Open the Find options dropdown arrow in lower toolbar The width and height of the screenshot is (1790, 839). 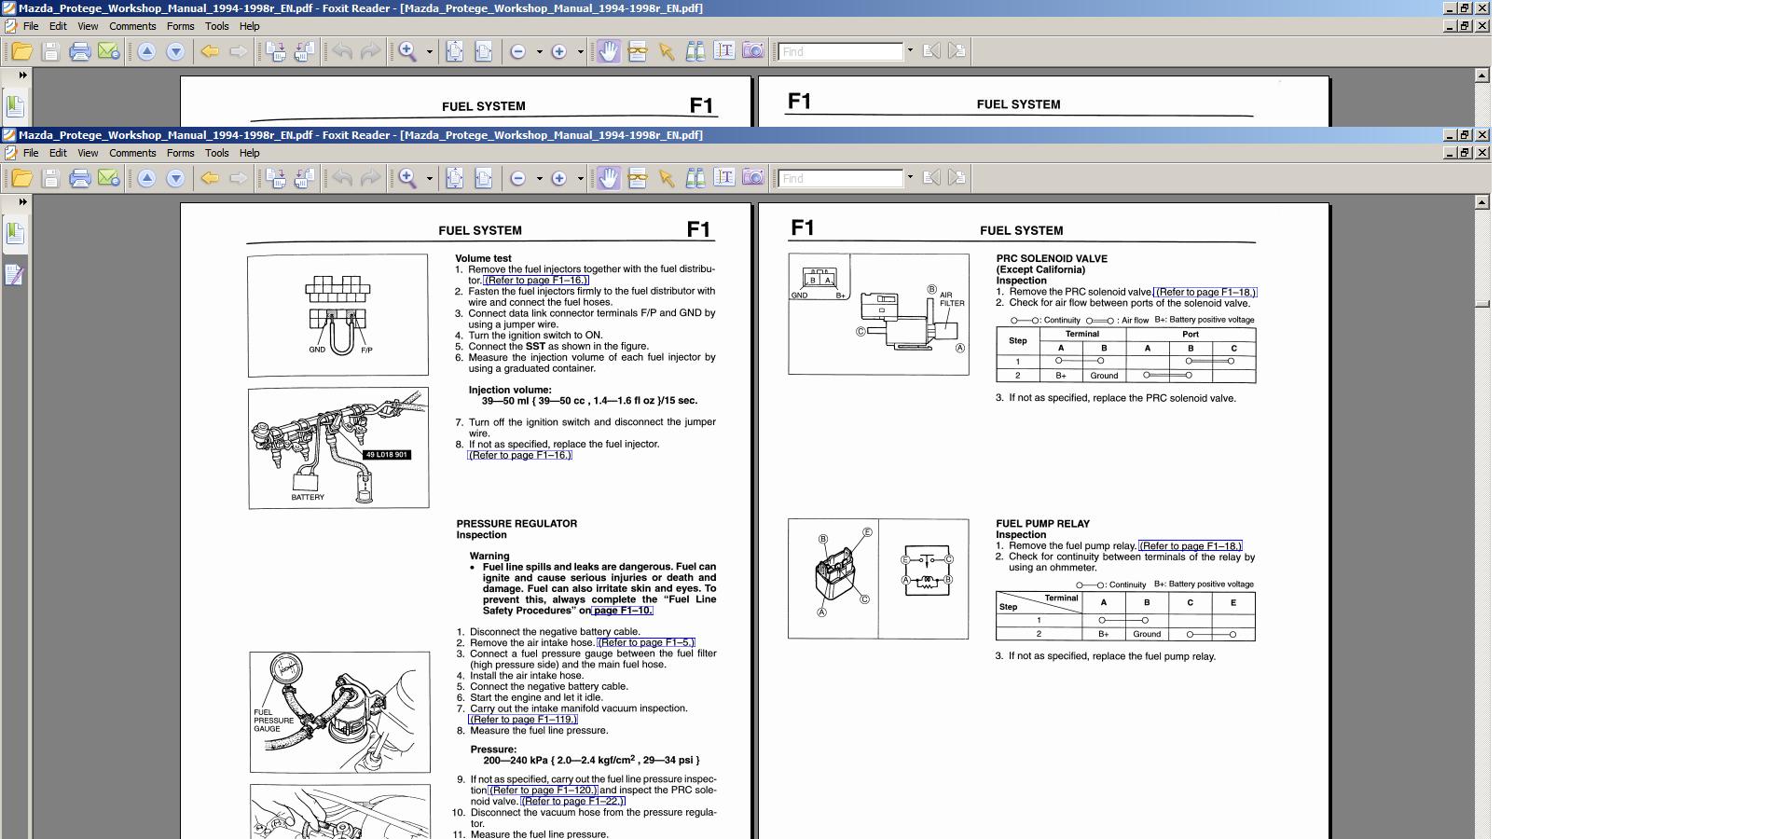click(910, 178)
